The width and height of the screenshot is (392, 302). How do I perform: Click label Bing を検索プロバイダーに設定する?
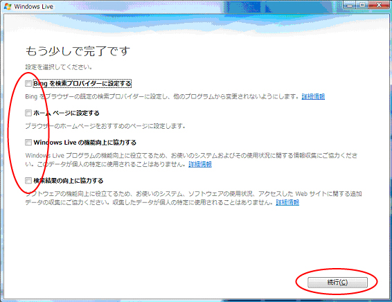(82, 83)
